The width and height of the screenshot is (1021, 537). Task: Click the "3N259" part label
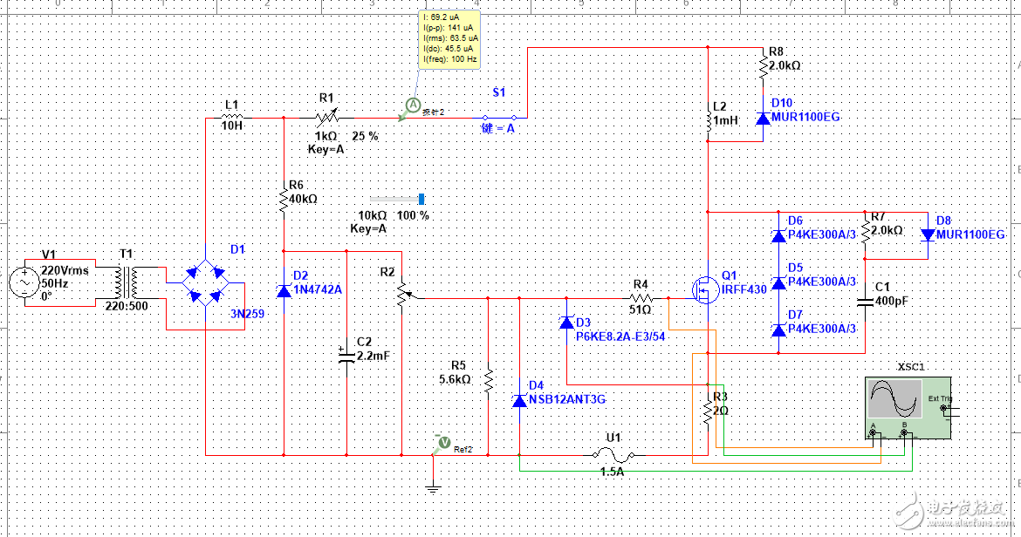pyautogui.click(x=248, y=314)
